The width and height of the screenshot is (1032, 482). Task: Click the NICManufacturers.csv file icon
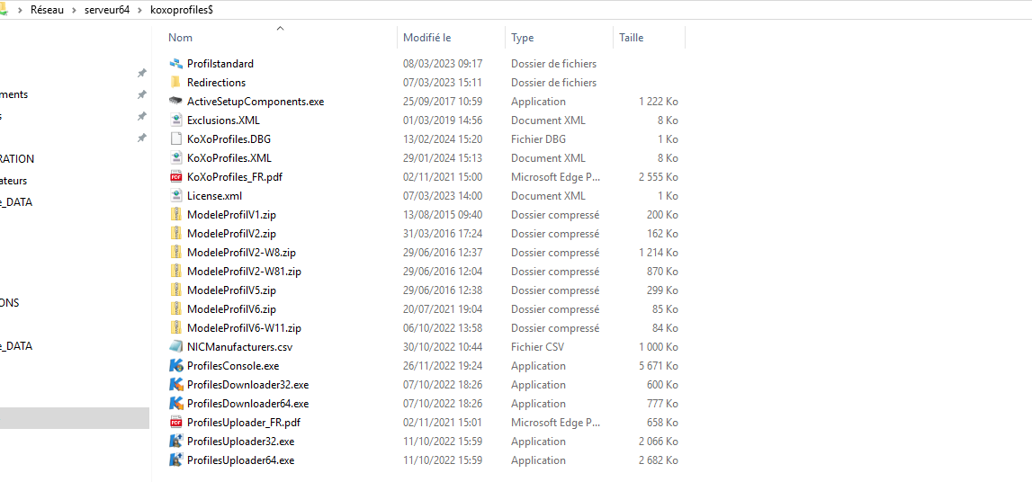click(175, 346)
